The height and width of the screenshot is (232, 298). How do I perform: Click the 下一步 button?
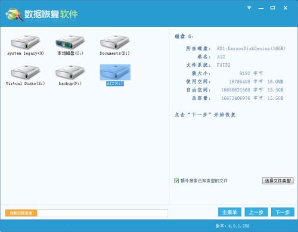click(x=283, y=212)
